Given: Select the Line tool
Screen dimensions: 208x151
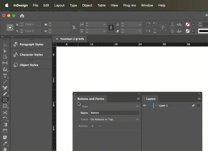Looking at the screenshot, I should tap(5, 82).
